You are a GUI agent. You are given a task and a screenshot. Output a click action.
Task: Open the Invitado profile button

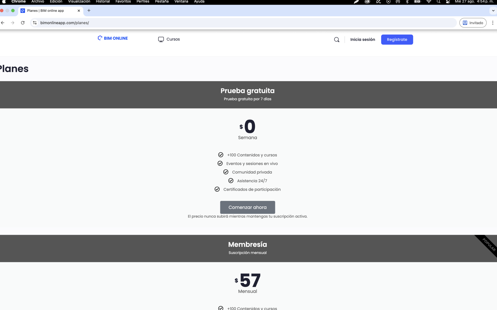click(x=473, y=23)
